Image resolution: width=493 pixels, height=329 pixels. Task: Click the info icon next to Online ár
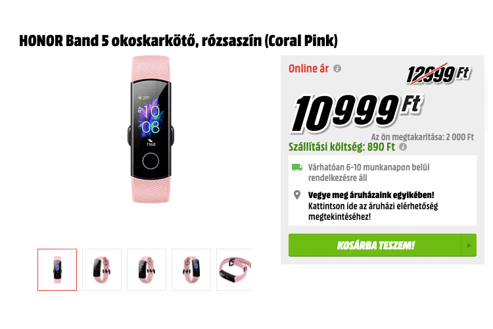[337, 68]
